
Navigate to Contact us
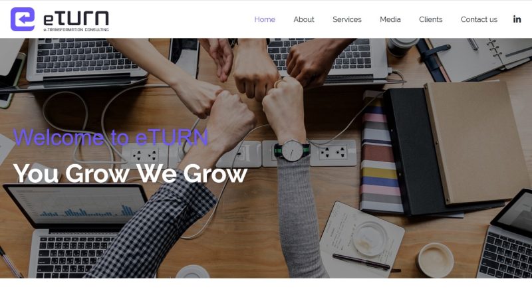click(x=479, y=19)
